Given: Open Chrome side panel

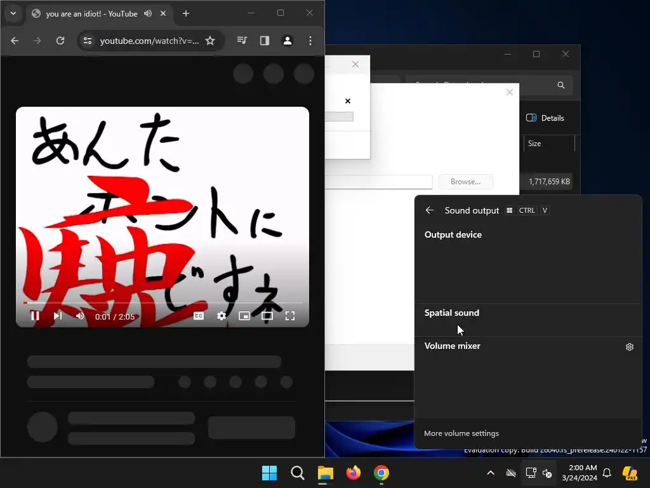Looking at the screenshot, I should click(265, 41).
